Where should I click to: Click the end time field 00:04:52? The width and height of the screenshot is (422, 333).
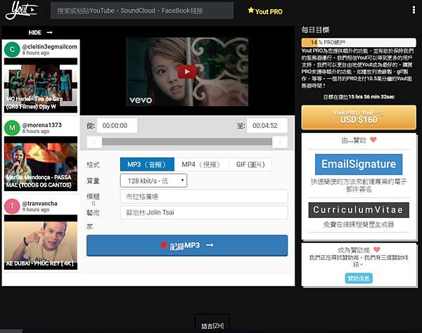(x=267, y=126)
